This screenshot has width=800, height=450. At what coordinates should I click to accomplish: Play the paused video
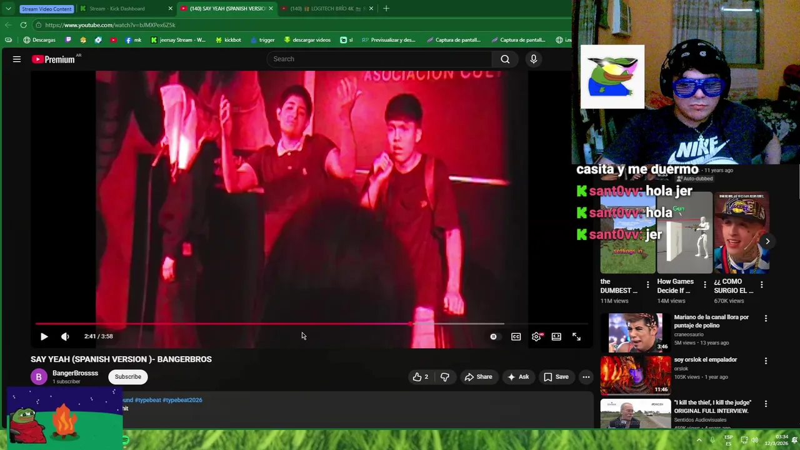coord(44,336)
